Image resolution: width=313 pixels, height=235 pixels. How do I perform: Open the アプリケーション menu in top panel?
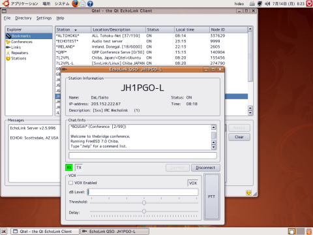24,4
